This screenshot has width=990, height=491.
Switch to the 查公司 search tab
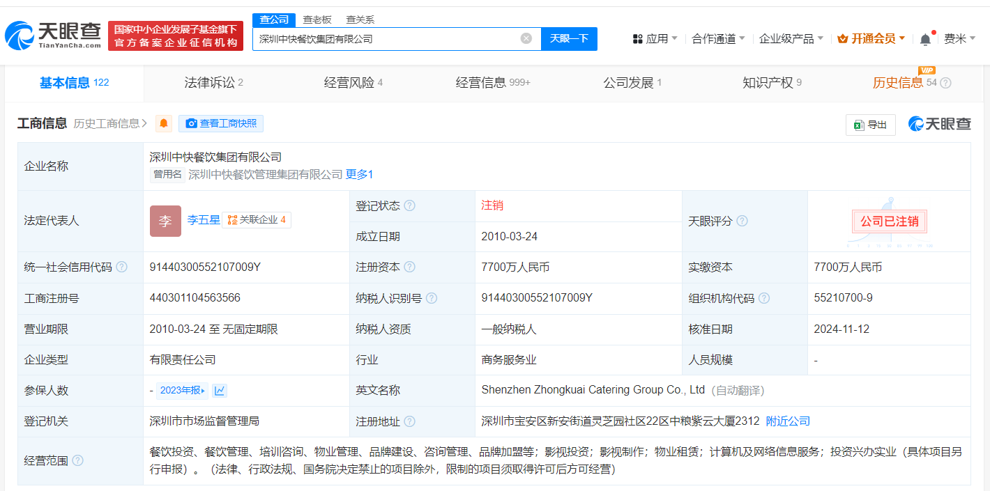[x=274, y=20]
